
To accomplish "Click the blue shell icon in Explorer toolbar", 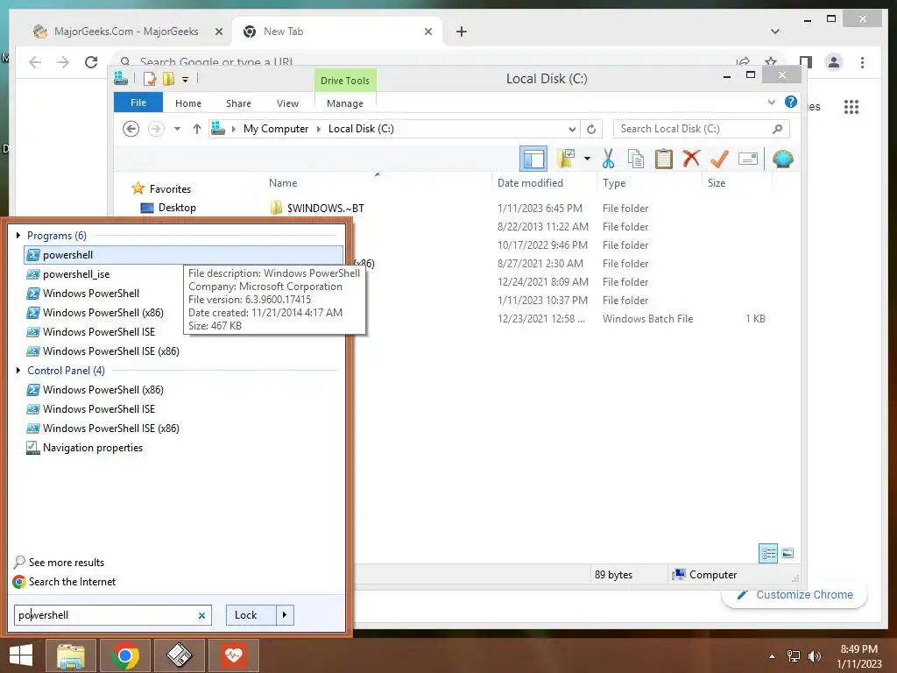I will point(782,159).
